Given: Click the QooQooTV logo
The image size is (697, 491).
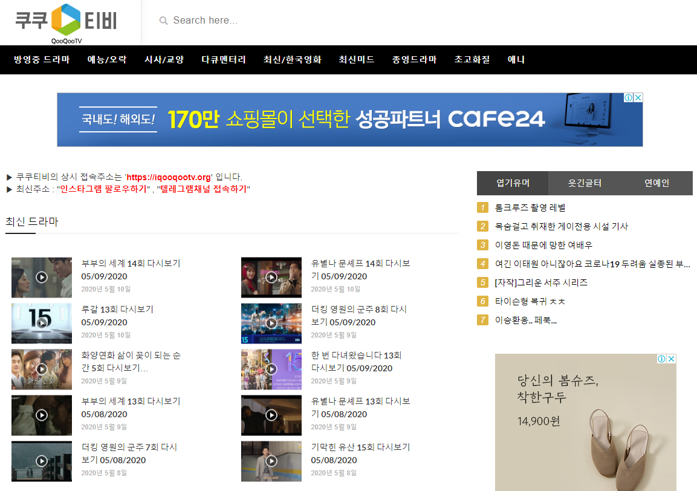Looking at the screenshot, I should point(66,24).
